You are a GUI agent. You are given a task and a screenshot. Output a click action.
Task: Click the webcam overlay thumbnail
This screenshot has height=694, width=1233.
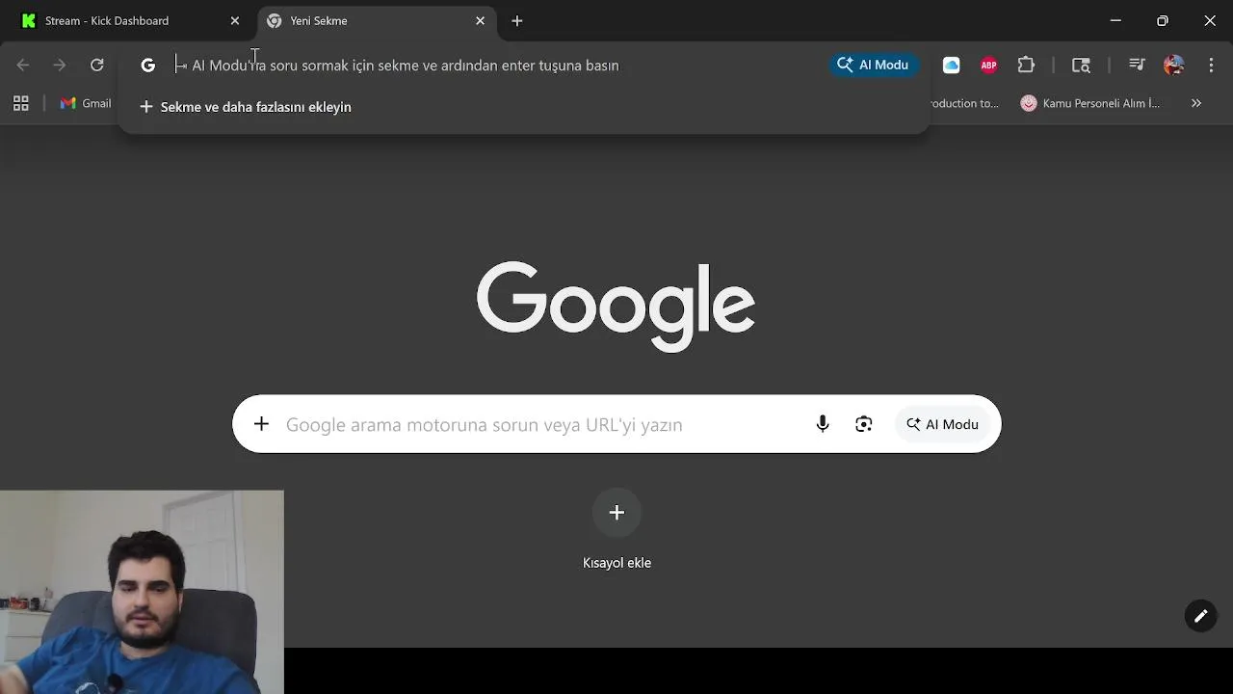coord(142,592)
